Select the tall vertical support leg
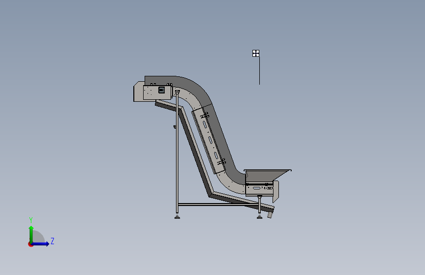This screenshot has height=275, width=425. click(x=177, y=154)
